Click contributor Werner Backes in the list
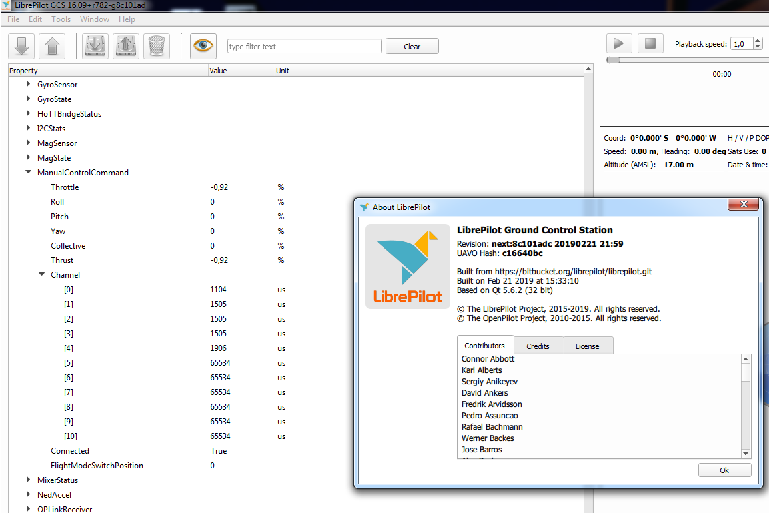The image size is (769, 513). click(488, 438)
